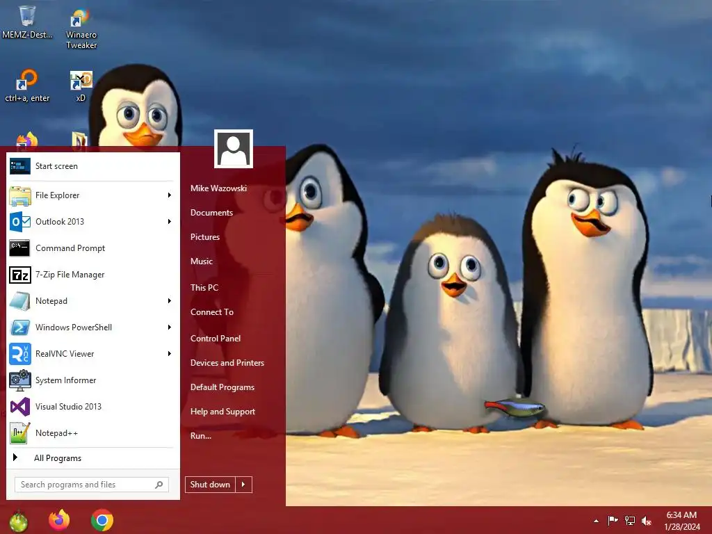The width and height of the screenshot is (712, 534).
Task: Open the Run... dialog
Action: 201,436
